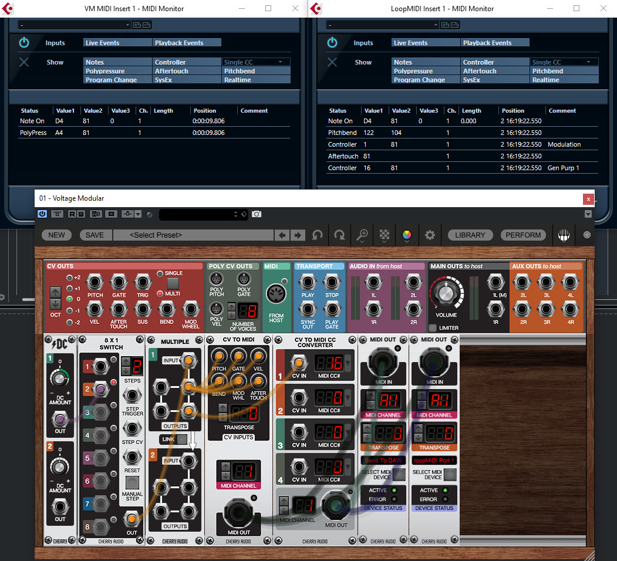Open the preset dropdown in LoopMIDI monitor

click(383, 25)
